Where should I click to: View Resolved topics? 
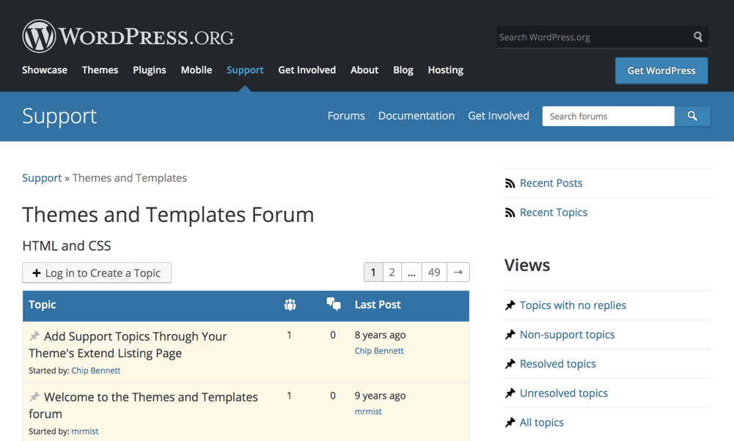tap(557, 364)
